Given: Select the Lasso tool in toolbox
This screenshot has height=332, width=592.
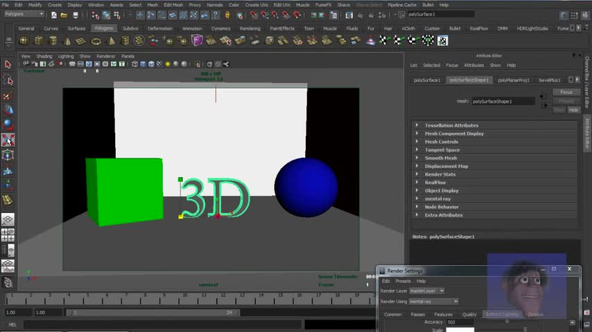Looking at the screenshot, I should point(8,80).
